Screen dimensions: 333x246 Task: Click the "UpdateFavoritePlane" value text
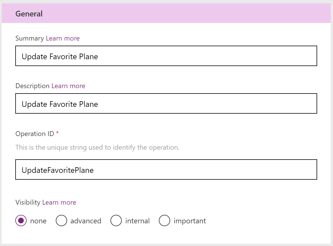click(57, 170)
